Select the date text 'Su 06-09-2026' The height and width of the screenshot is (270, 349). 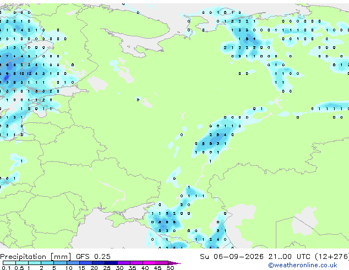232,257
